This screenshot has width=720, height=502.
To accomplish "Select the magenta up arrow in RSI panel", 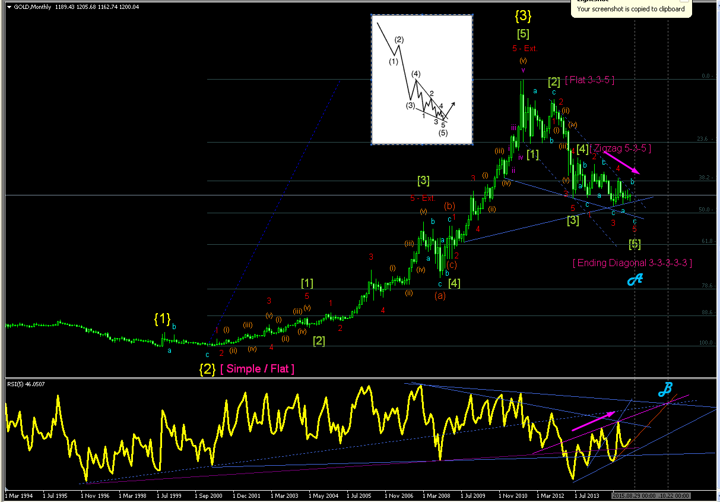I will pyautogui.click(x=594, y=420).
